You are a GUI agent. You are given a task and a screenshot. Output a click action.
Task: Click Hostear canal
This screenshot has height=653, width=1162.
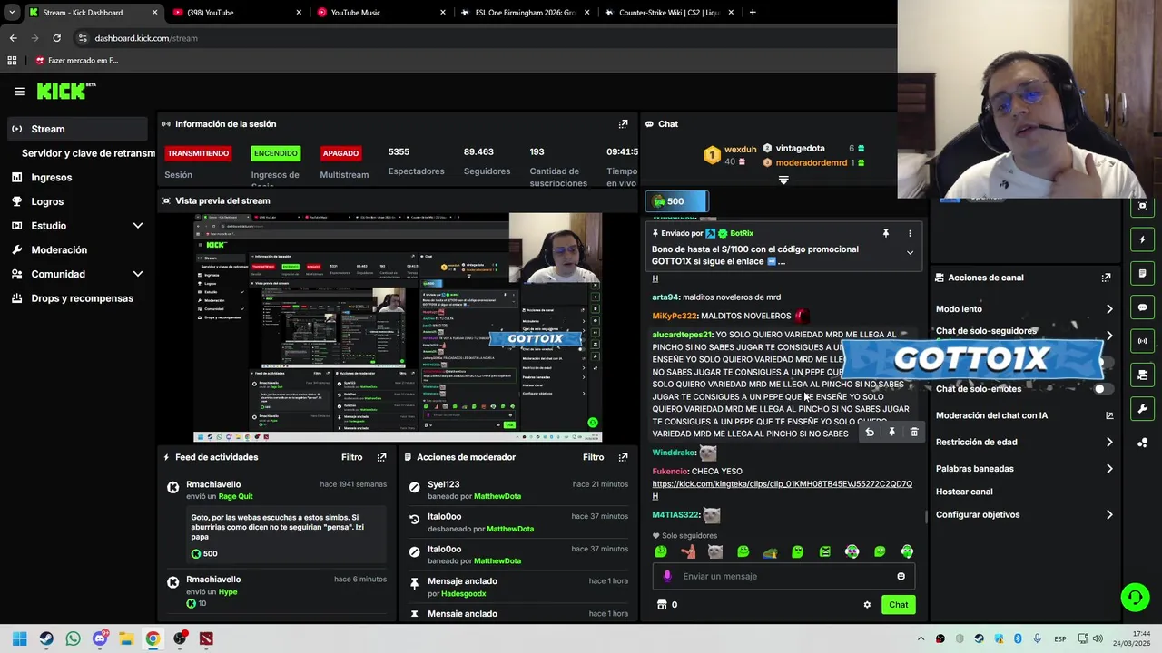coord(964,492)
